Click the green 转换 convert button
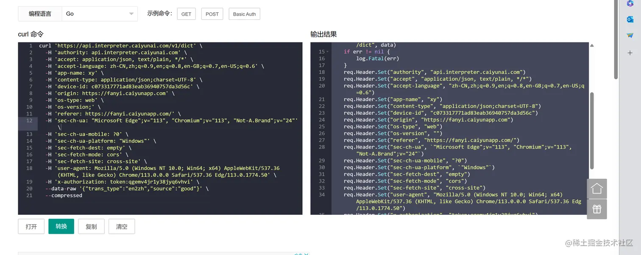 pos(61,226)
